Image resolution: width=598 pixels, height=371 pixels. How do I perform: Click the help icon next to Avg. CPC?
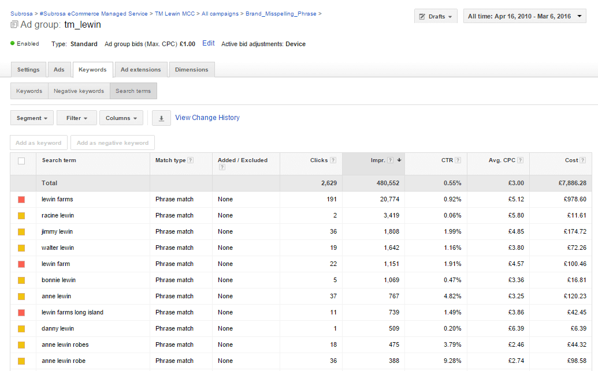[x=520, y=160]
